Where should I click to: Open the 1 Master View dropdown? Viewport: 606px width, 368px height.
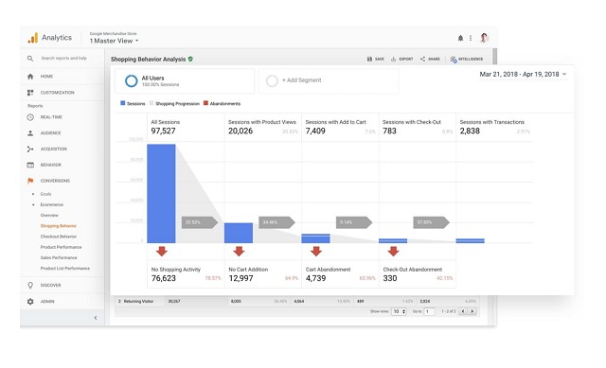[x=114, y=41]
